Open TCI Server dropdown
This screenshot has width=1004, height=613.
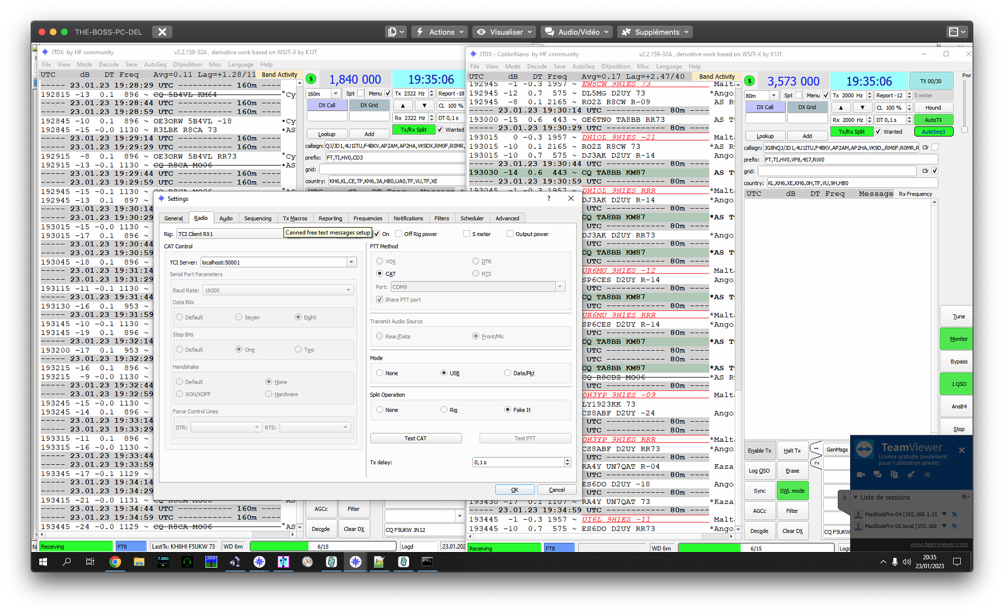pos(351,262)
